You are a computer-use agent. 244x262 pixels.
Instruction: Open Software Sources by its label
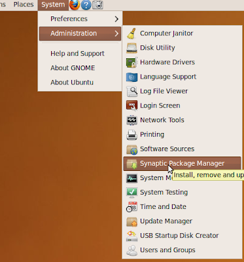tap(167, 149)
